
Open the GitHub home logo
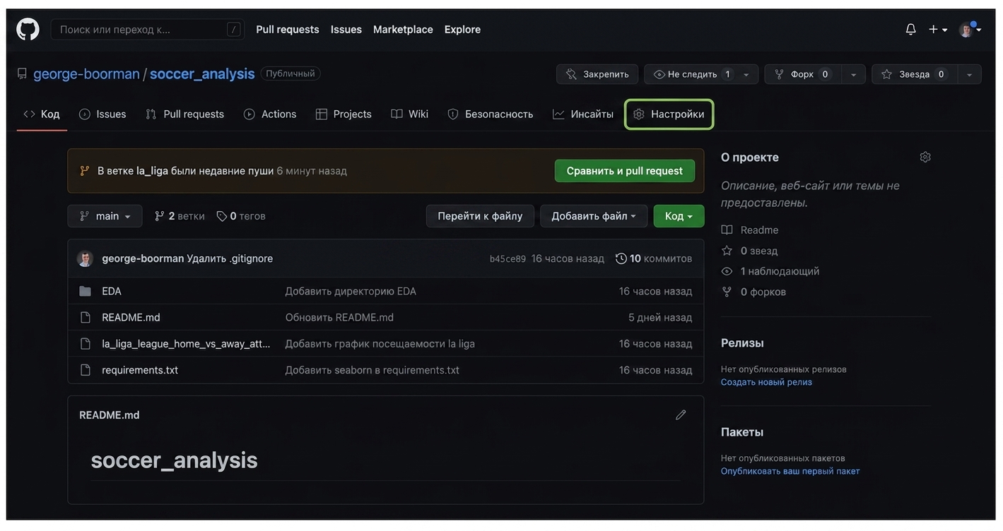coord(28,29)
